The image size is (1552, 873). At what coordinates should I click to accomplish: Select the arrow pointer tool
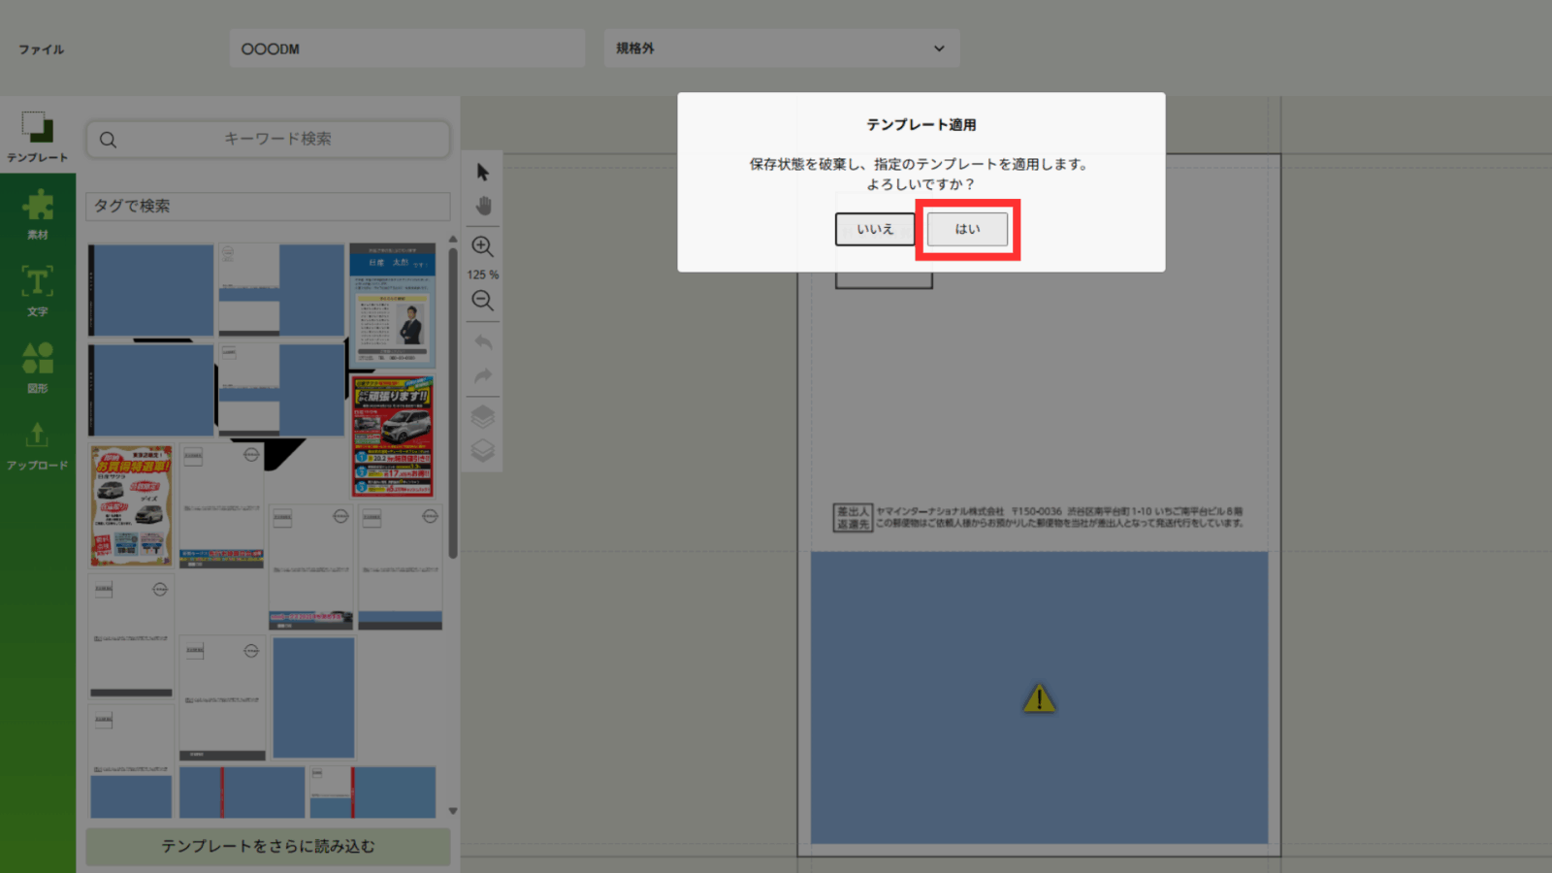tap(483, 173)
